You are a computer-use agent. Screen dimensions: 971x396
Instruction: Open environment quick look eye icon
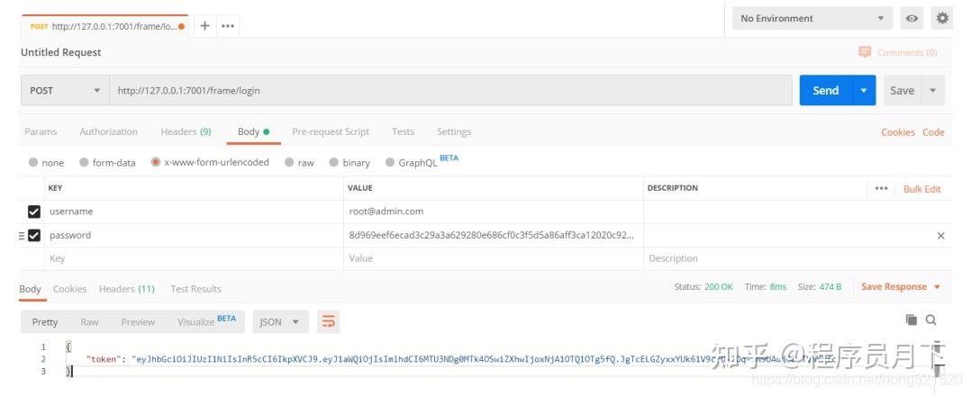point(912,18)
